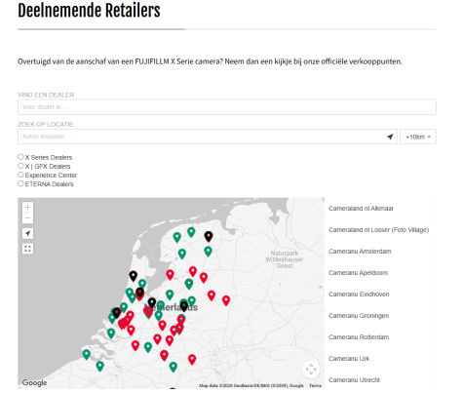Open Cameraland.nl Alkmaar dealer entry

pyautogui.click(x=361, y=209)
